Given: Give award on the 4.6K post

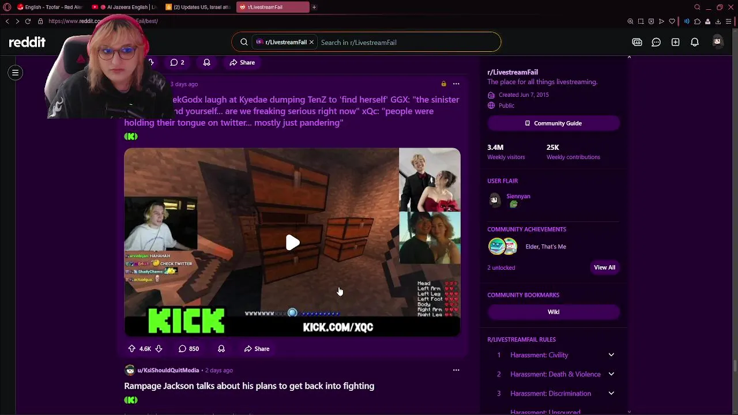Looking at the screenshot, I should click(x=221, y=349).
